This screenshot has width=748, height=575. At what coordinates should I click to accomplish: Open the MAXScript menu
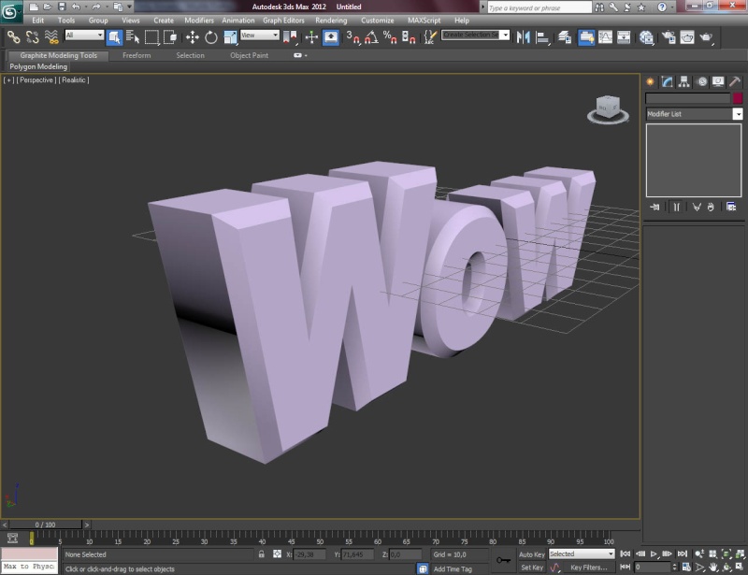click(424, 21)
